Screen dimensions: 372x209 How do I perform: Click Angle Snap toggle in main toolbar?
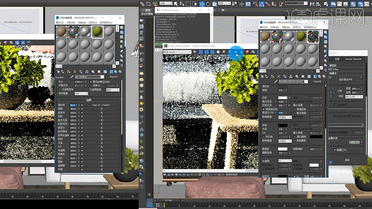[262, 4]
